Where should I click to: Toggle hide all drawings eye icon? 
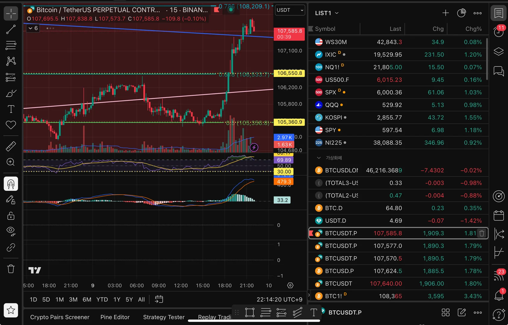tap(11, 231)
